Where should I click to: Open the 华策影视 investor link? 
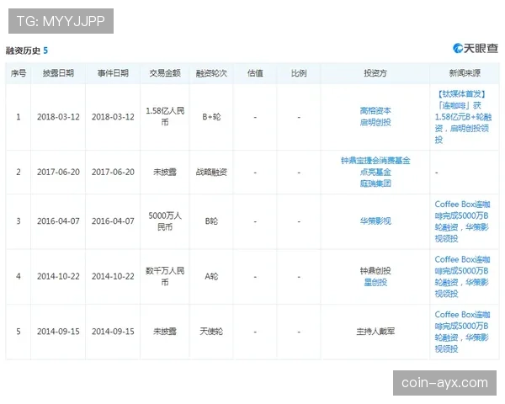point(375,221)
